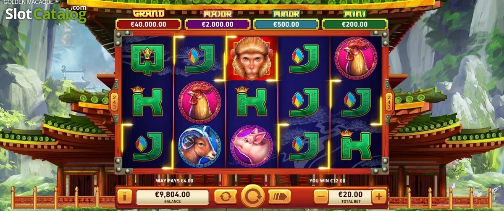Open the game info panel
Screen dimensions: 504x211
[125, 196]
